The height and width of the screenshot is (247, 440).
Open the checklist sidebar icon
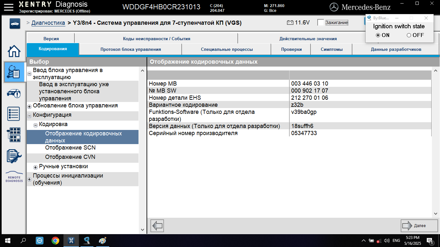[14, 114]
